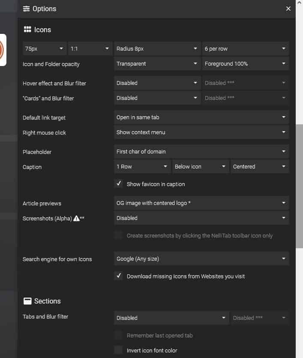Viewport: 303px width, 358px height.
Task: Enable Invert icon font color checkbox
Action: (x=119, y=350)
